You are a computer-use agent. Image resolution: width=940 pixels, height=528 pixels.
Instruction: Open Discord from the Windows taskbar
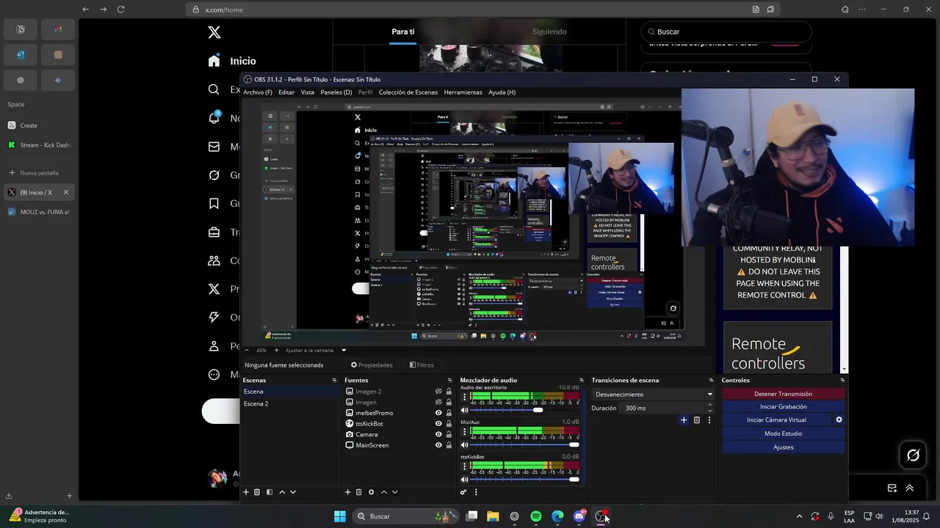[579, 516]
